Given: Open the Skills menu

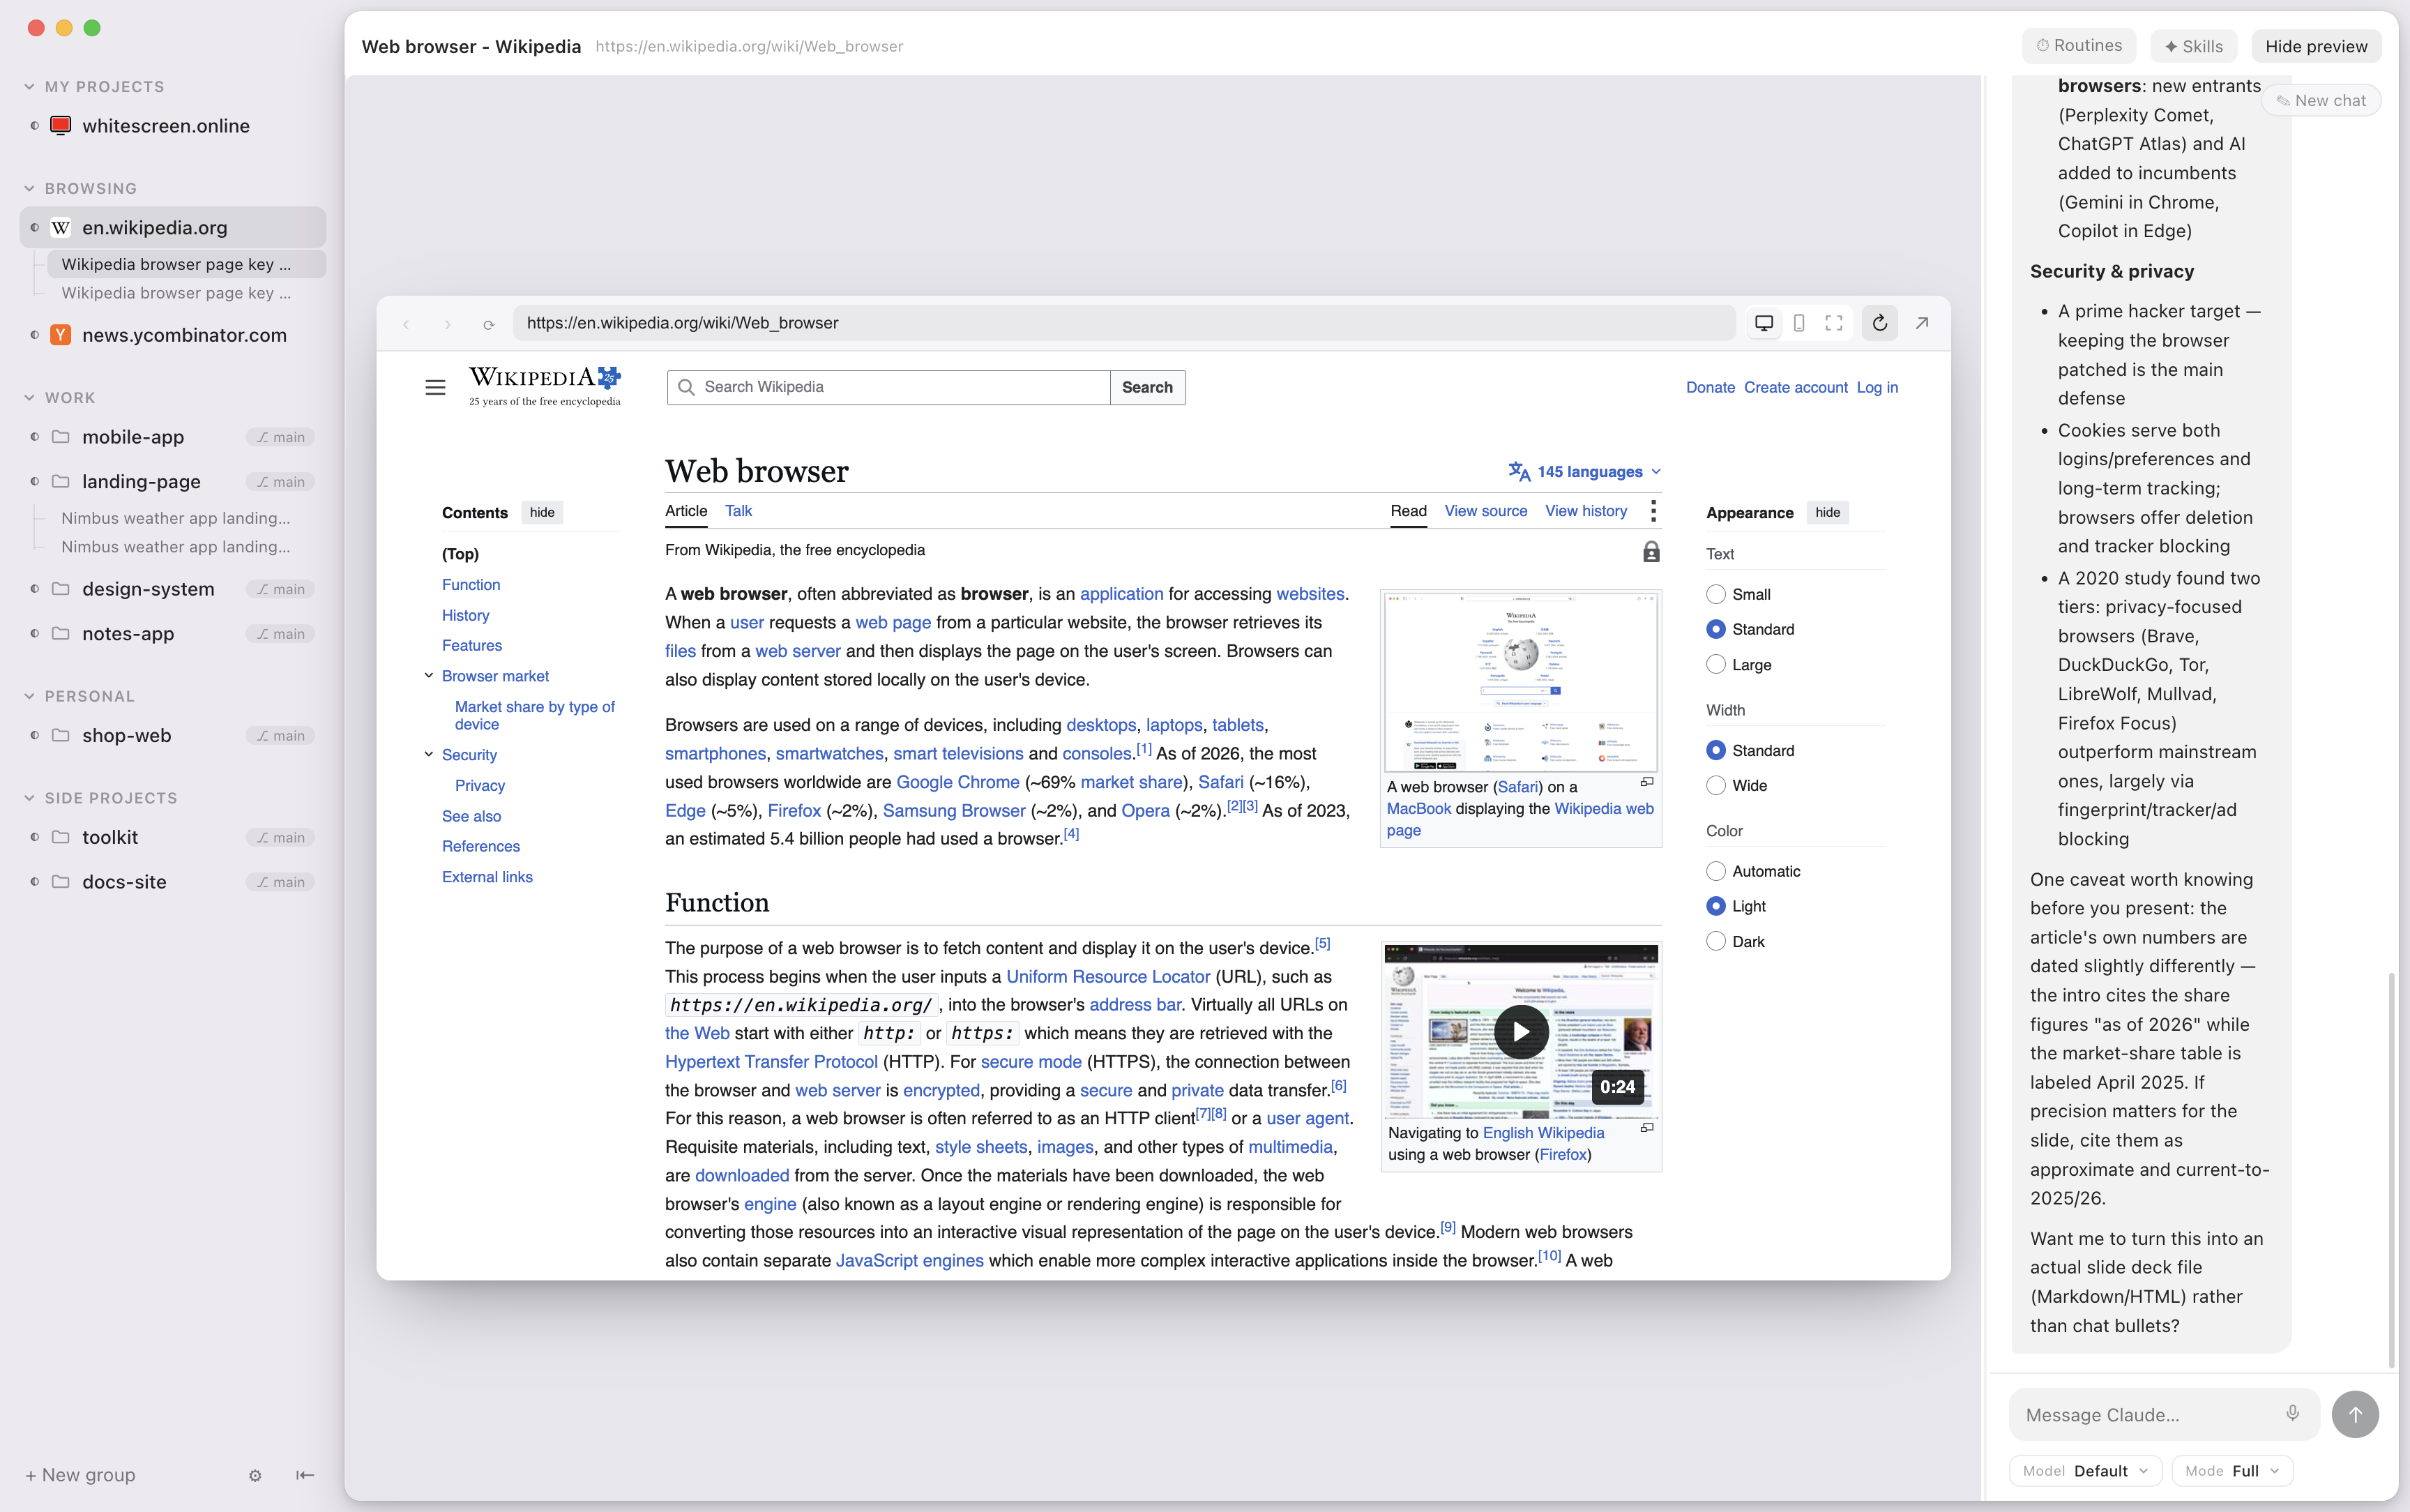Looking at the screenshot, I should [2193, 46].
